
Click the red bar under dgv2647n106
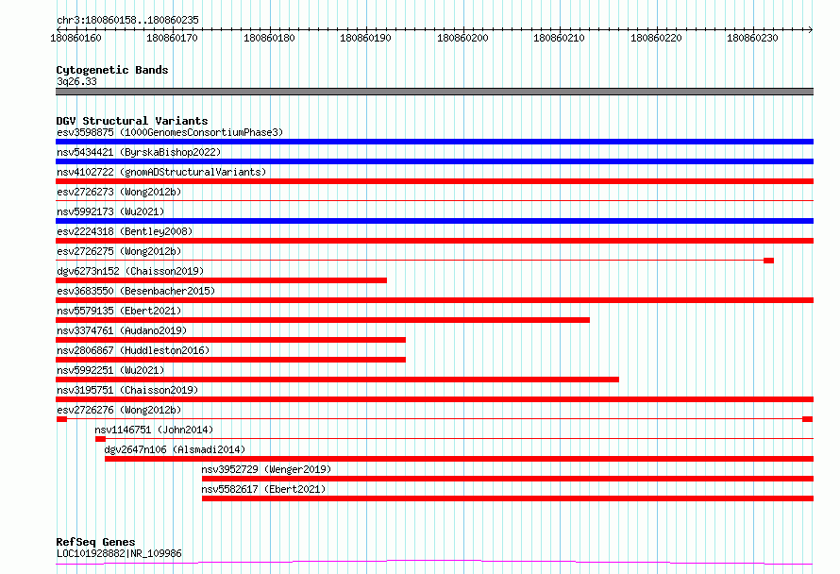pyautogui.click(x=459, y=459)
